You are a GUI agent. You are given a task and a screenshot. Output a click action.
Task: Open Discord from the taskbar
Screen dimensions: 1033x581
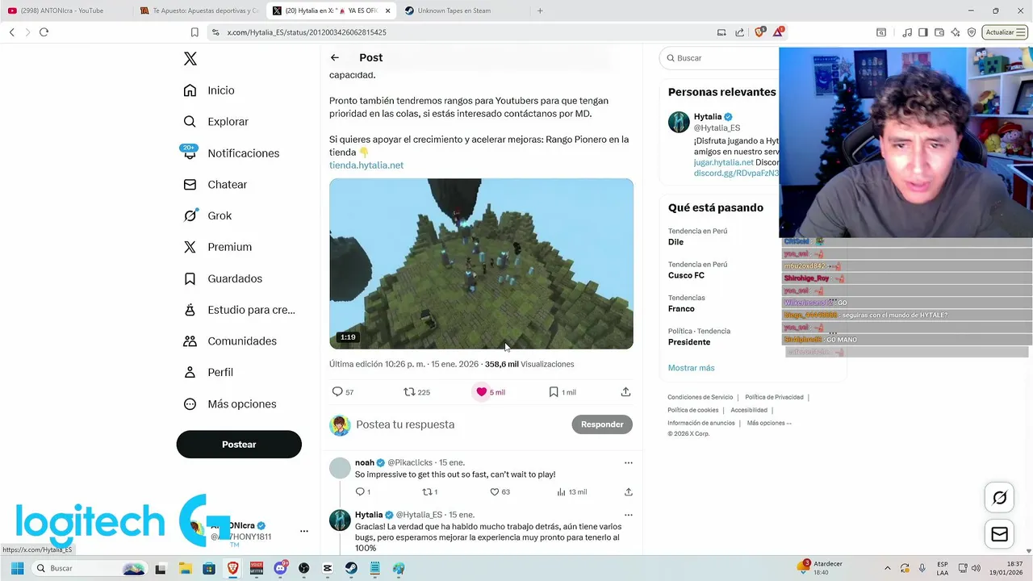281,568
